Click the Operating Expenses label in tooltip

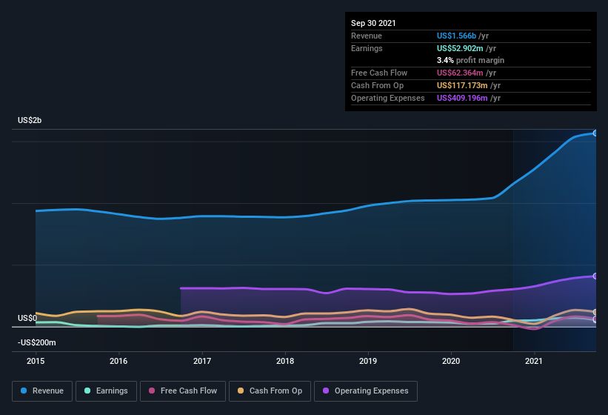[x=388, y=98]
